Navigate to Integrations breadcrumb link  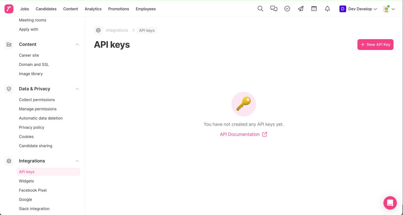click(117, 30)
